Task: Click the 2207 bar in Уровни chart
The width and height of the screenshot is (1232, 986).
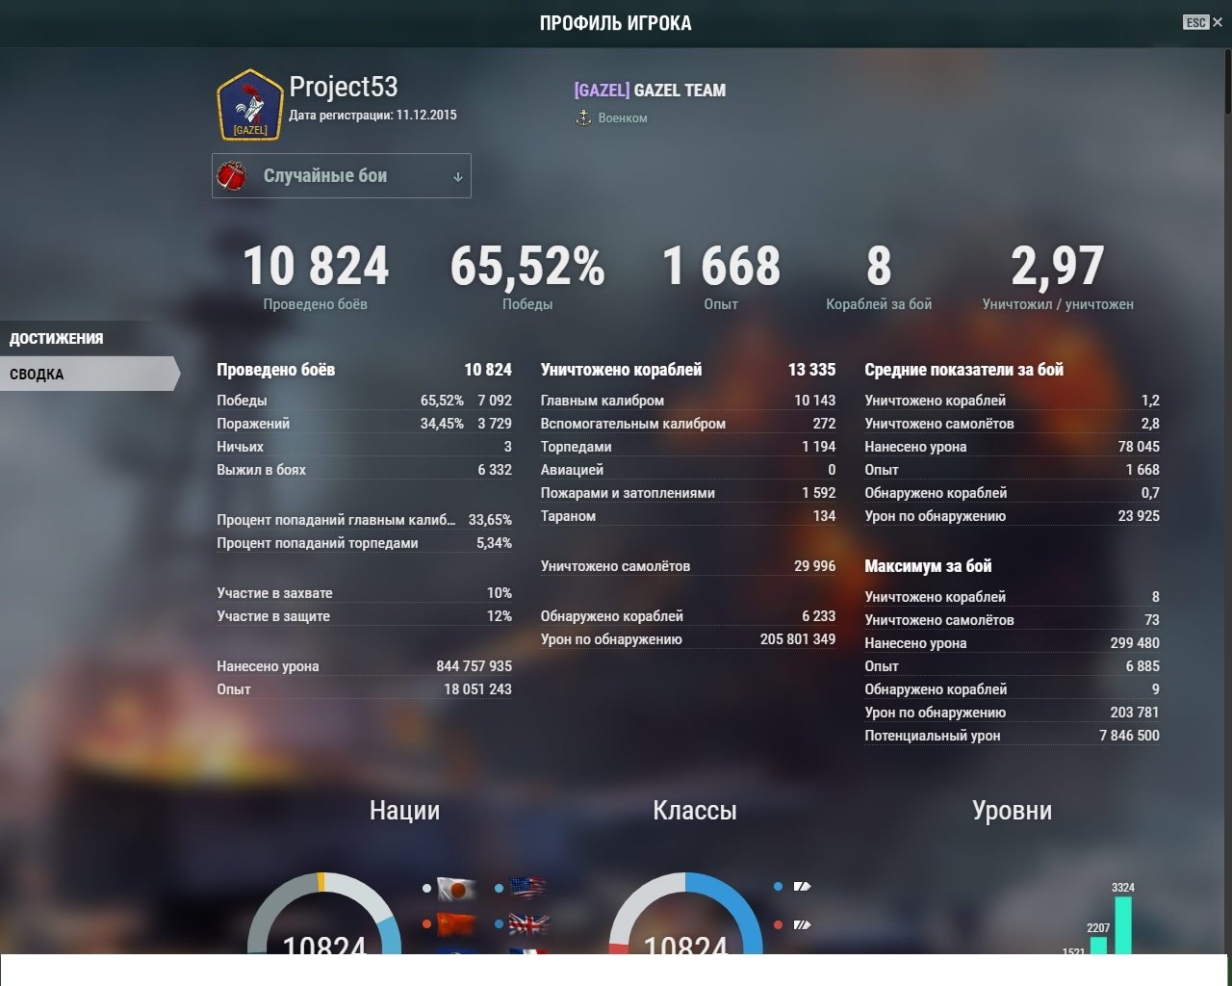Action: tap(1098, 945)
